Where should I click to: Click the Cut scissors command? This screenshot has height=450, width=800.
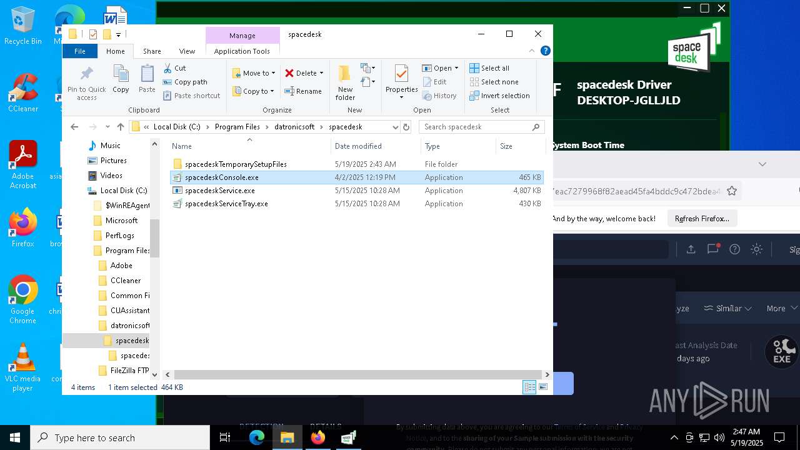coord(174,68)
